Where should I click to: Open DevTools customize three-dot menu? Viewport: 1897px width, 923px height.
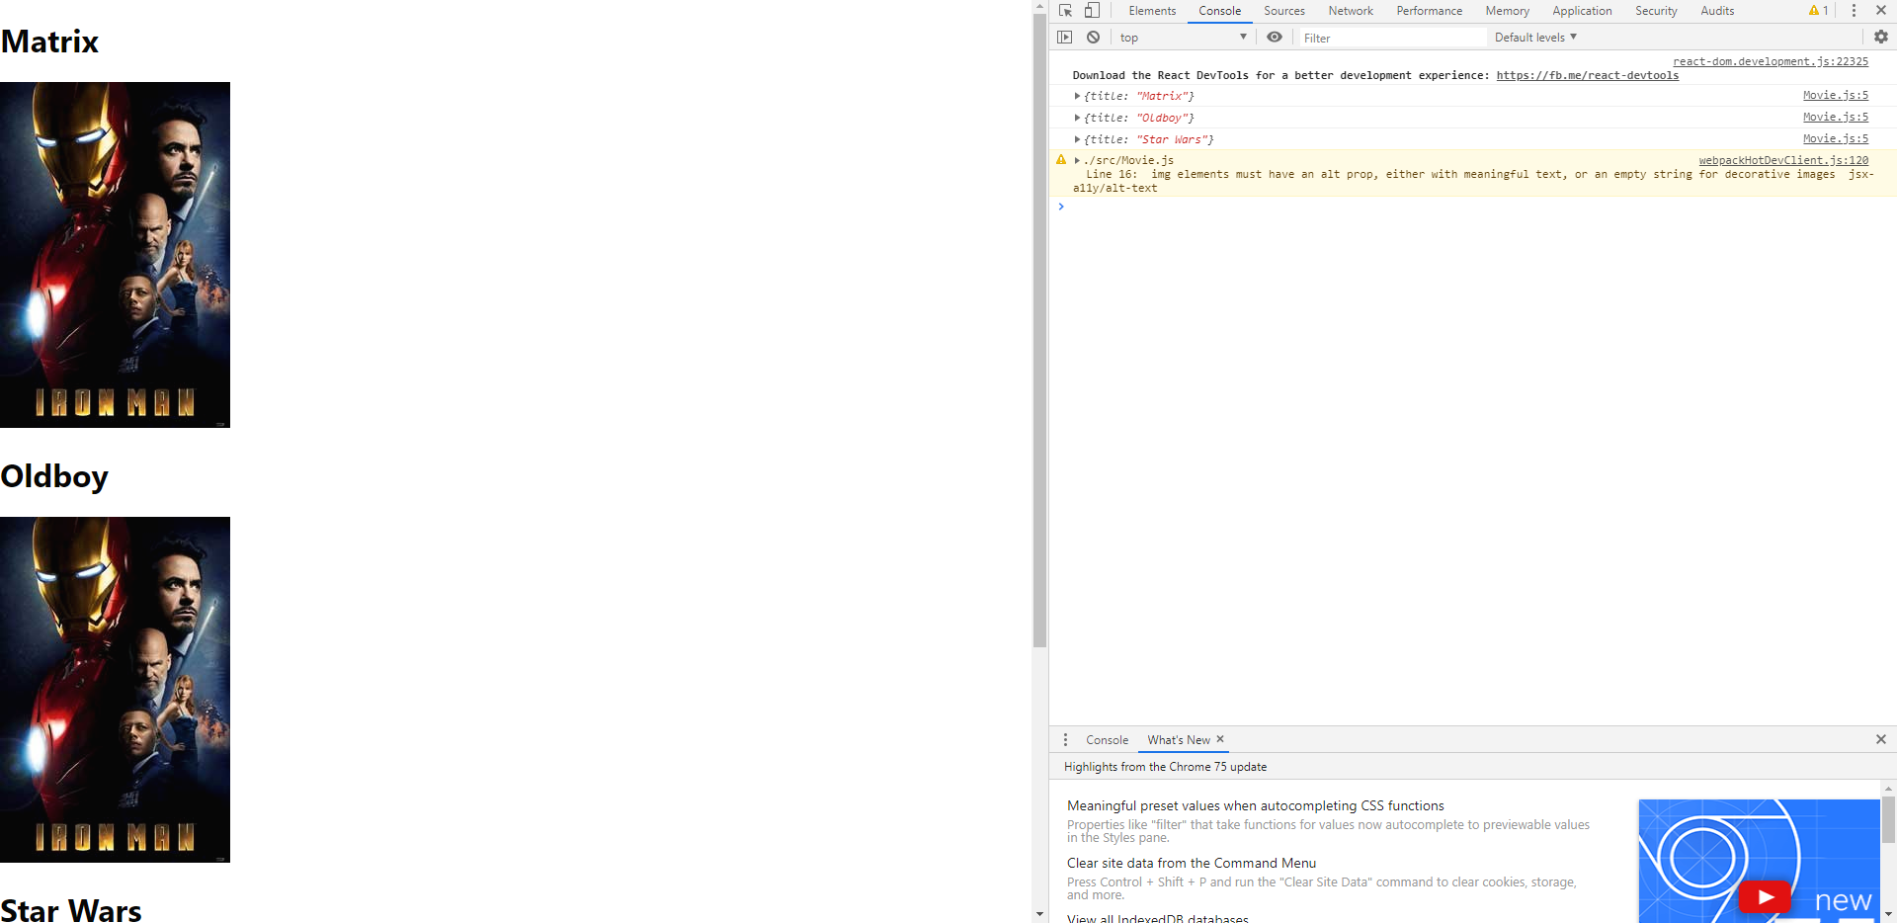coord(1854,11)
